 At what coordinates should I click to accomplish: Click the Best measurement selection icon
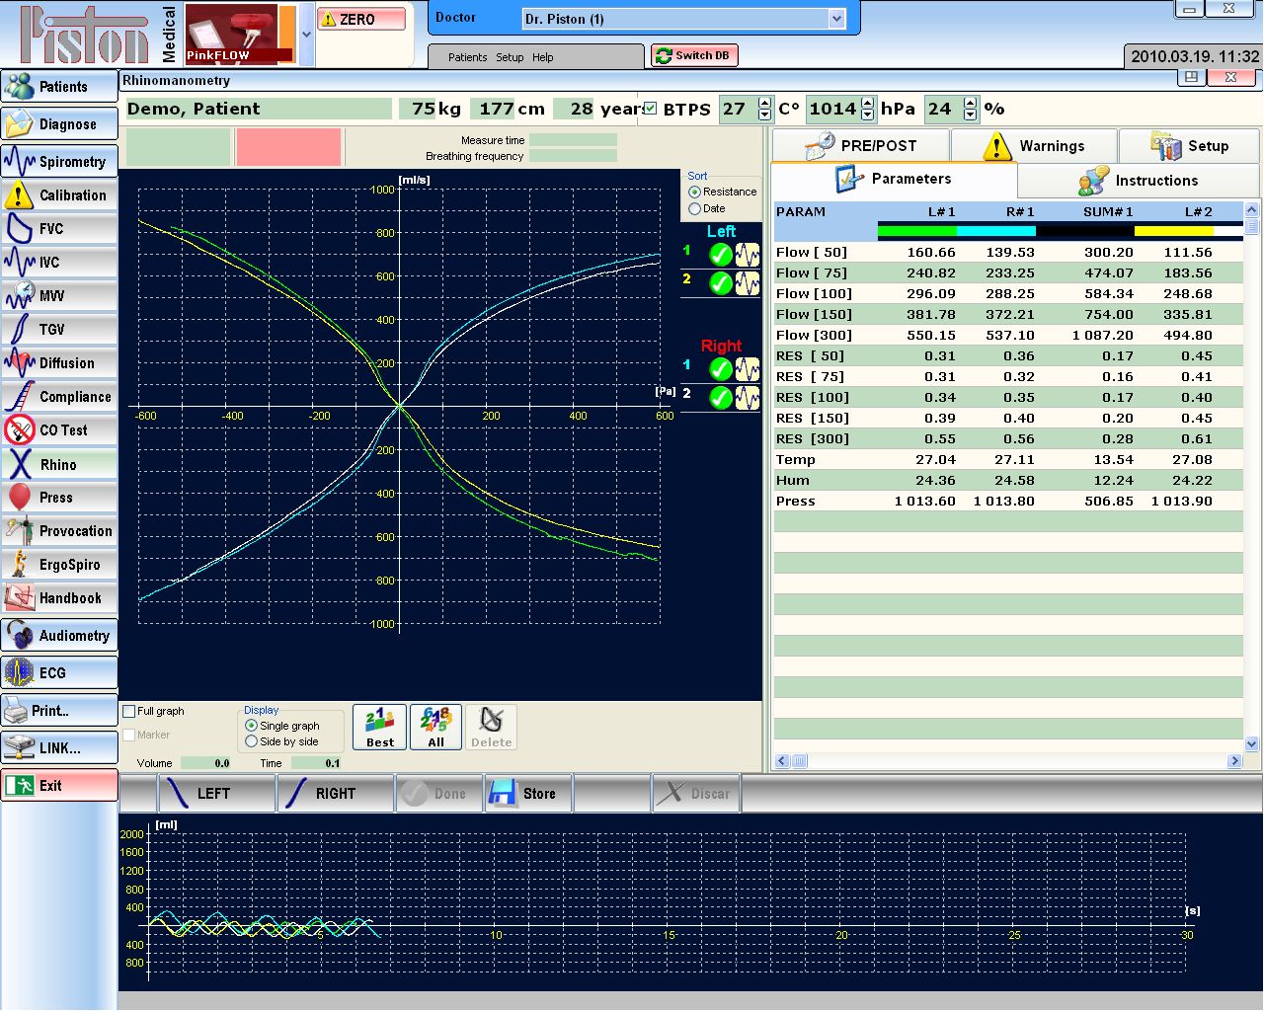coord(380,727)
